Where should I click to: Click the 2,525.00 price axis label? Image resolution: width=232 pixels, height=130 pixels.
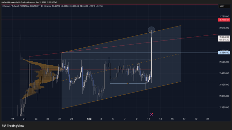(x=224, y=62)
